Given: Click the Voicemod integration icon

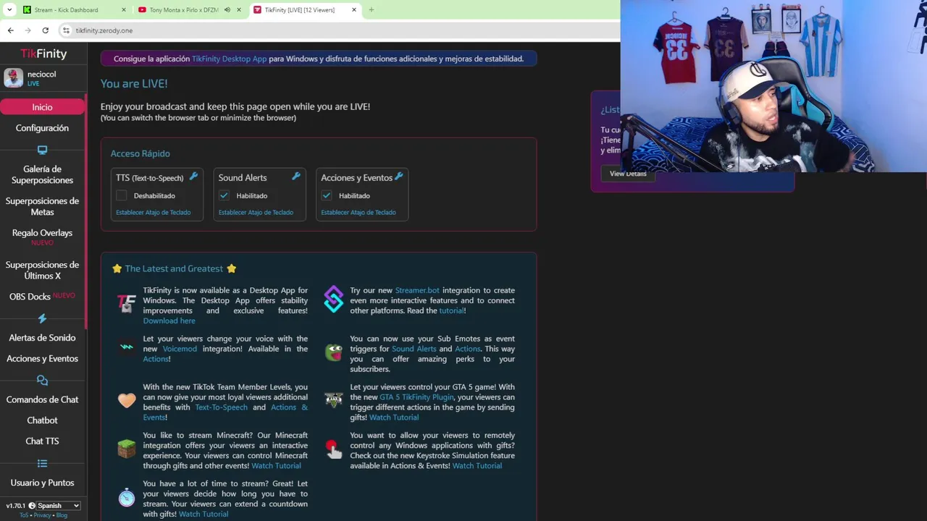Looking at the screenshot, I should (127, 347).
